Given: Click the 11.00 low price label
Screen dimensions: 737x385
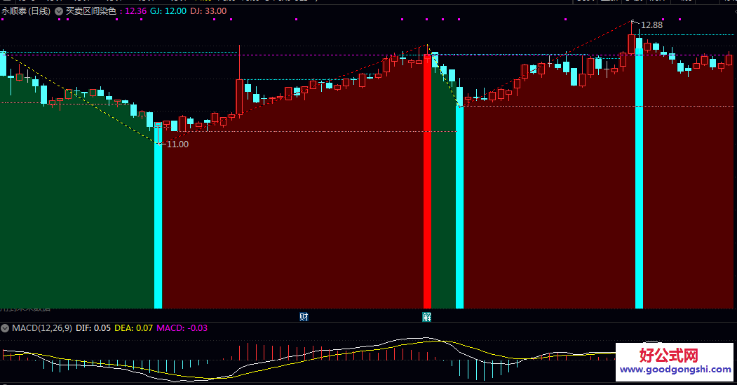Looking at the screenshot, I should tap(177, 144).
